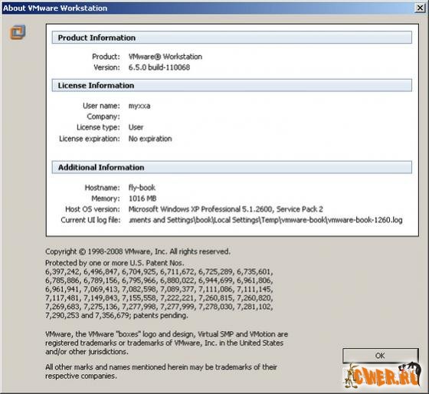Screen dimensions: 429x394
Task: Click the VMware boxes logo icon
Action: (18, 32)
